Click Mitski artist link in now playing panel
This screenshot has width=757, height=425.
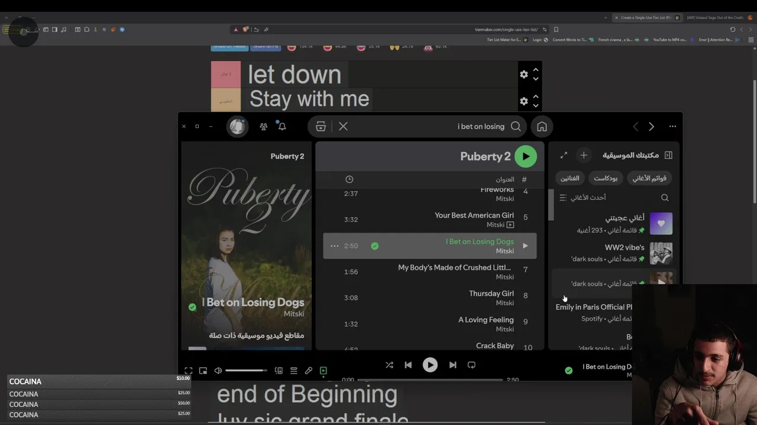point(294,314)
